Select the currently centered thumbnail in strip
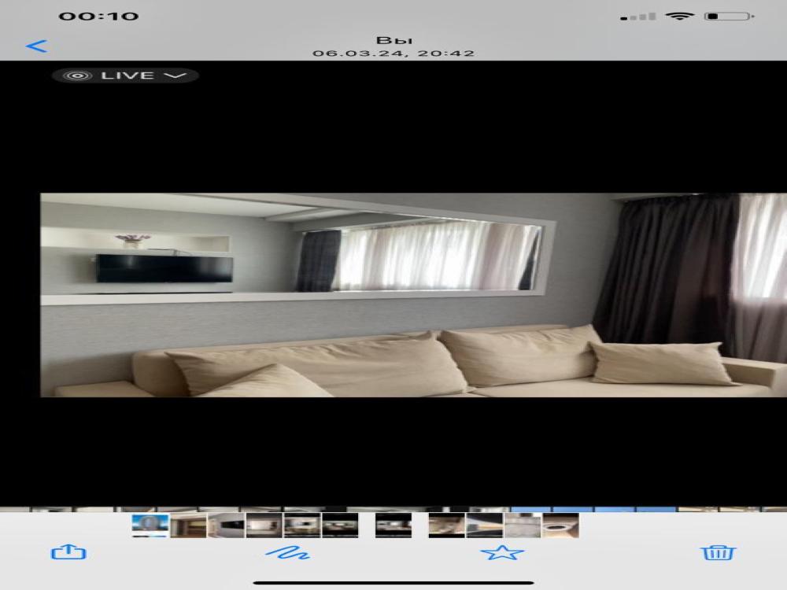The width and height of the screenshot is (787, 590). [x=393, y=525]
